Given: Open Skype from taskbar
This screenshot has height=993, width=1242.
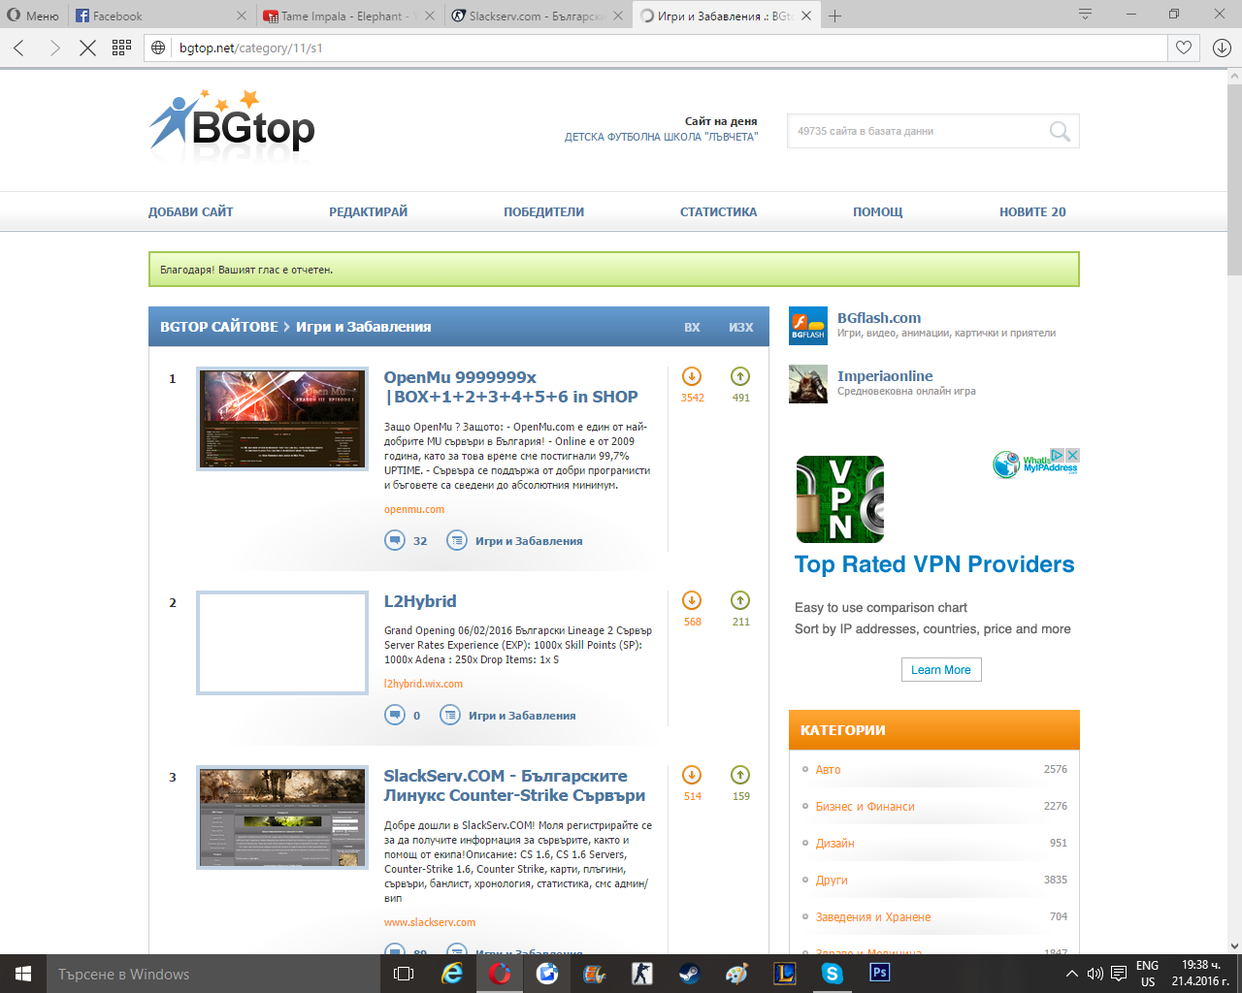Looking at the screenshot, I should [x=832, y=974].
